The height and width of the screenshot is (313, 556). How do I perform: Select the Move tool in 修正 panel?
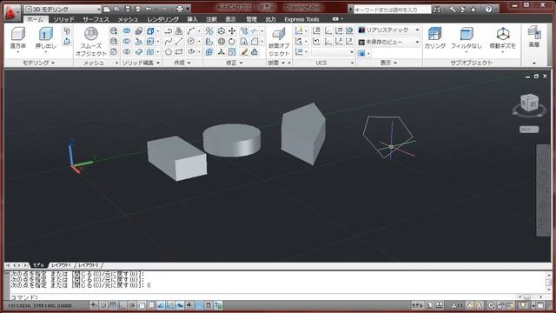232,31
